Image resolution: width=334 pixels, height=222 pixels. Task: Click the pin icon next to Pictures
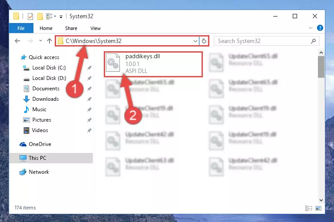tap(89, 120)
